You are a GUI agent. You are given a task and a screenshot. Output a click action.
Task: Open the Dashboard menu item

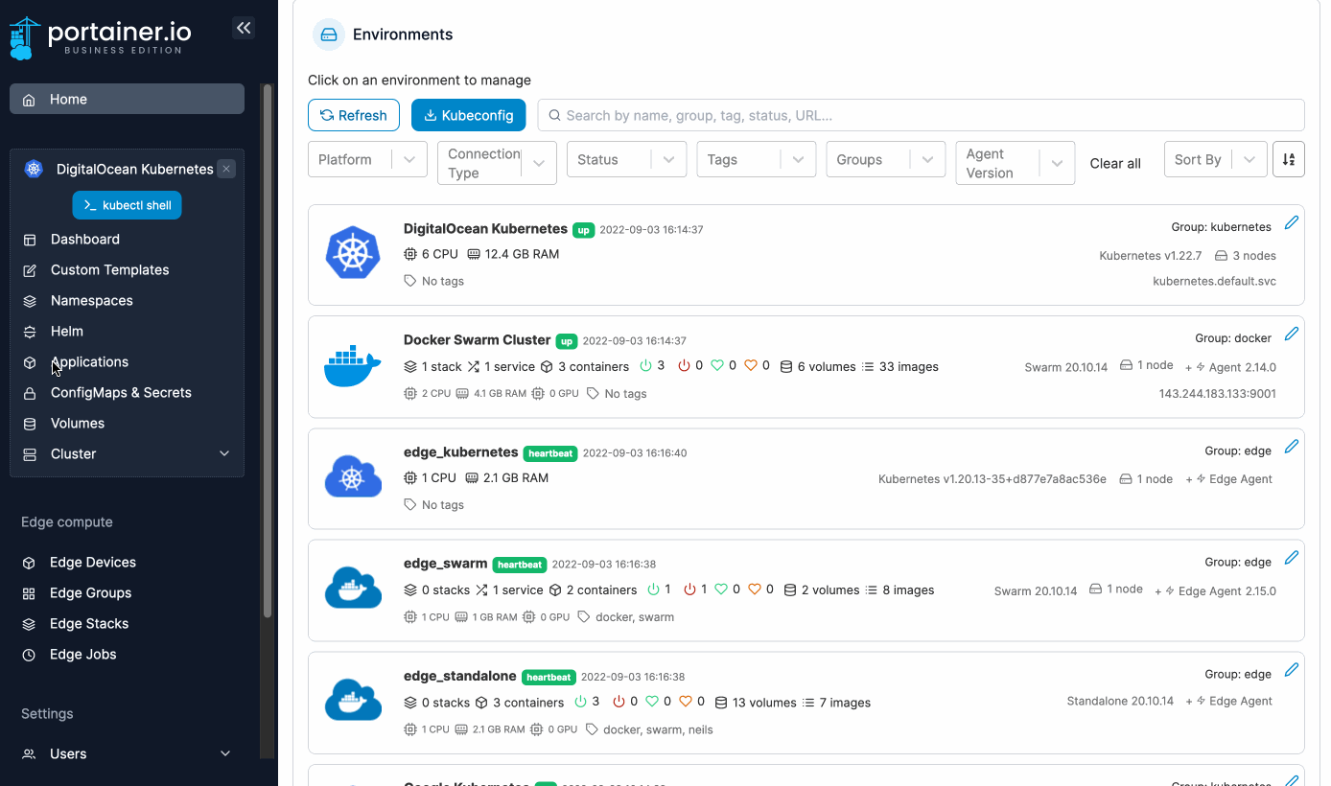(x=85, y=240)
